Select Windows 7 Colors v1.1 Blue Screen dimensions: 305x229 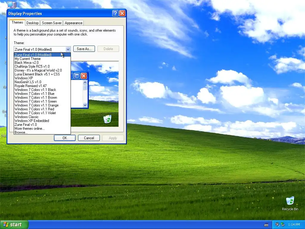[x=42, y=94]
